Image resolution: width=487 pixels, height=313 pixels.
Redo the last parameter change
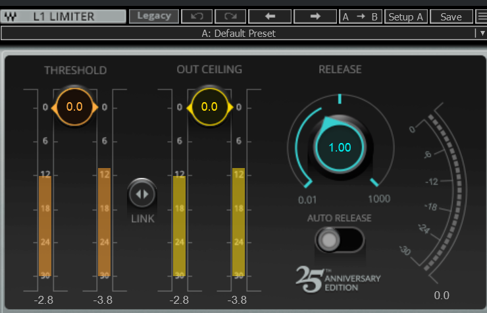pyautogui.click(x=230, y=16)
